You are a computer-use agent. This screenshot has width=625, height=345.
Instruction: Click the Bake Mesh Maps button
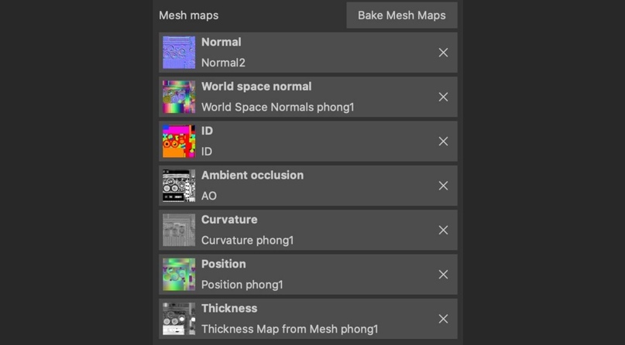(x=401, y=15)
